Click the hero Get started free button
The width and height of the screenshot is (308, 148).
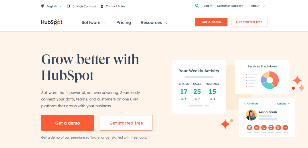126,123
